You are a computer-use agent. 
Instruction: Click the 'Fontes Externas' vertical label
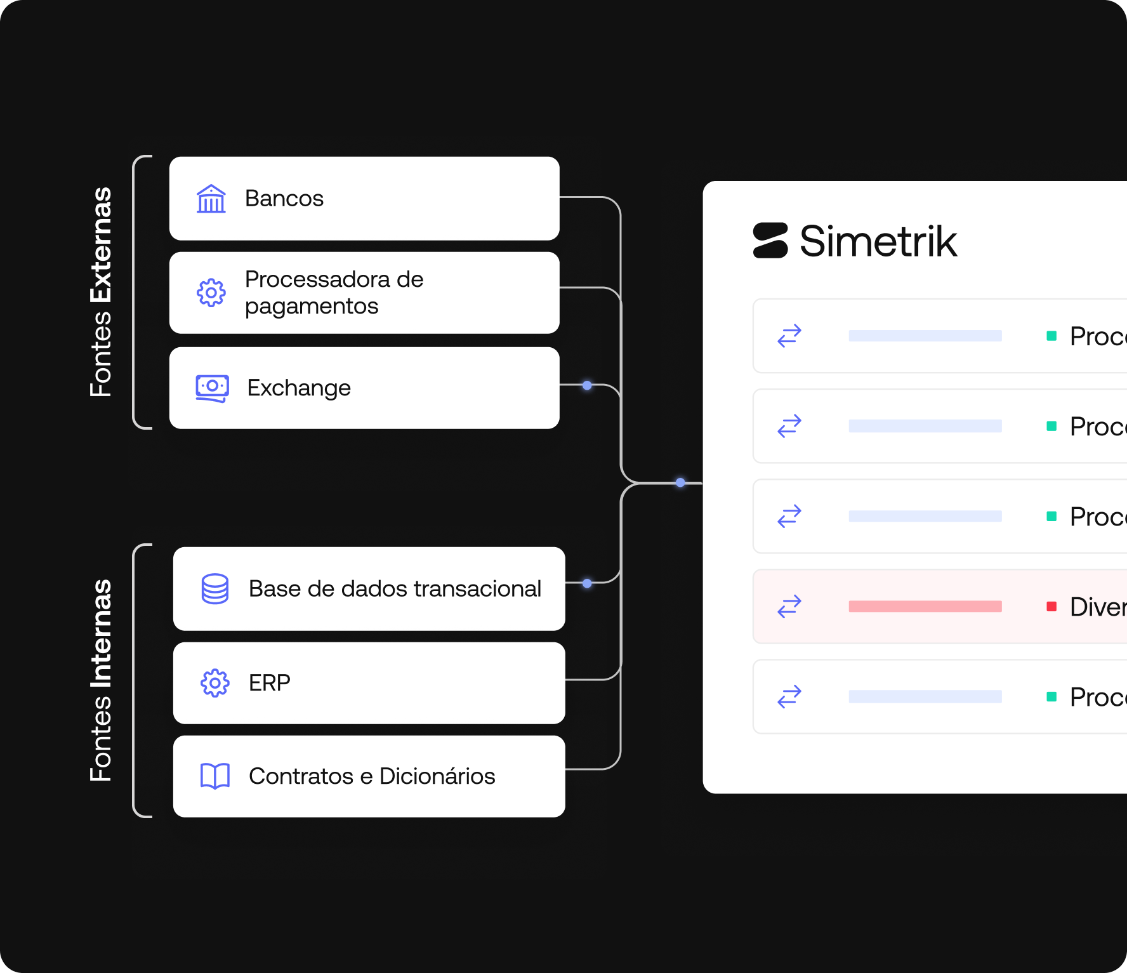click(101, 292)
